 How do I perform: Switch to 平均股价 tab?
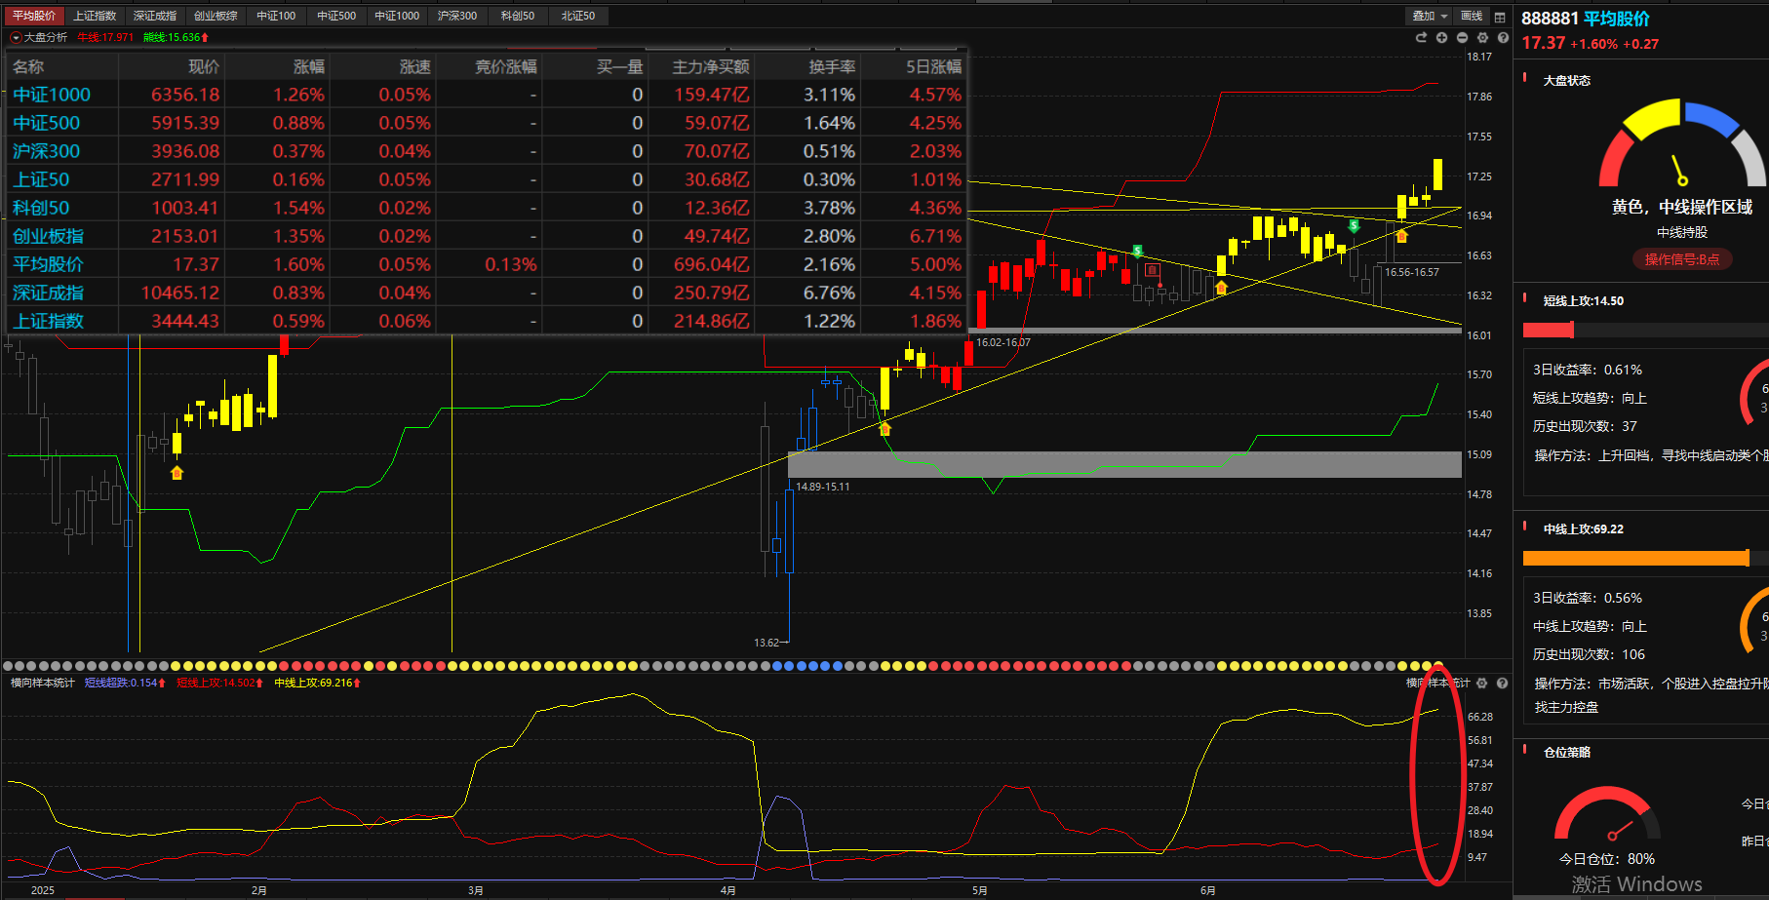(x=33, y=16)
